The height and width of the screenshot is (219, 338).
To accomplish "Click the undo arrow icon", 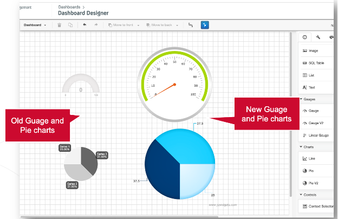I will point(84,25).
